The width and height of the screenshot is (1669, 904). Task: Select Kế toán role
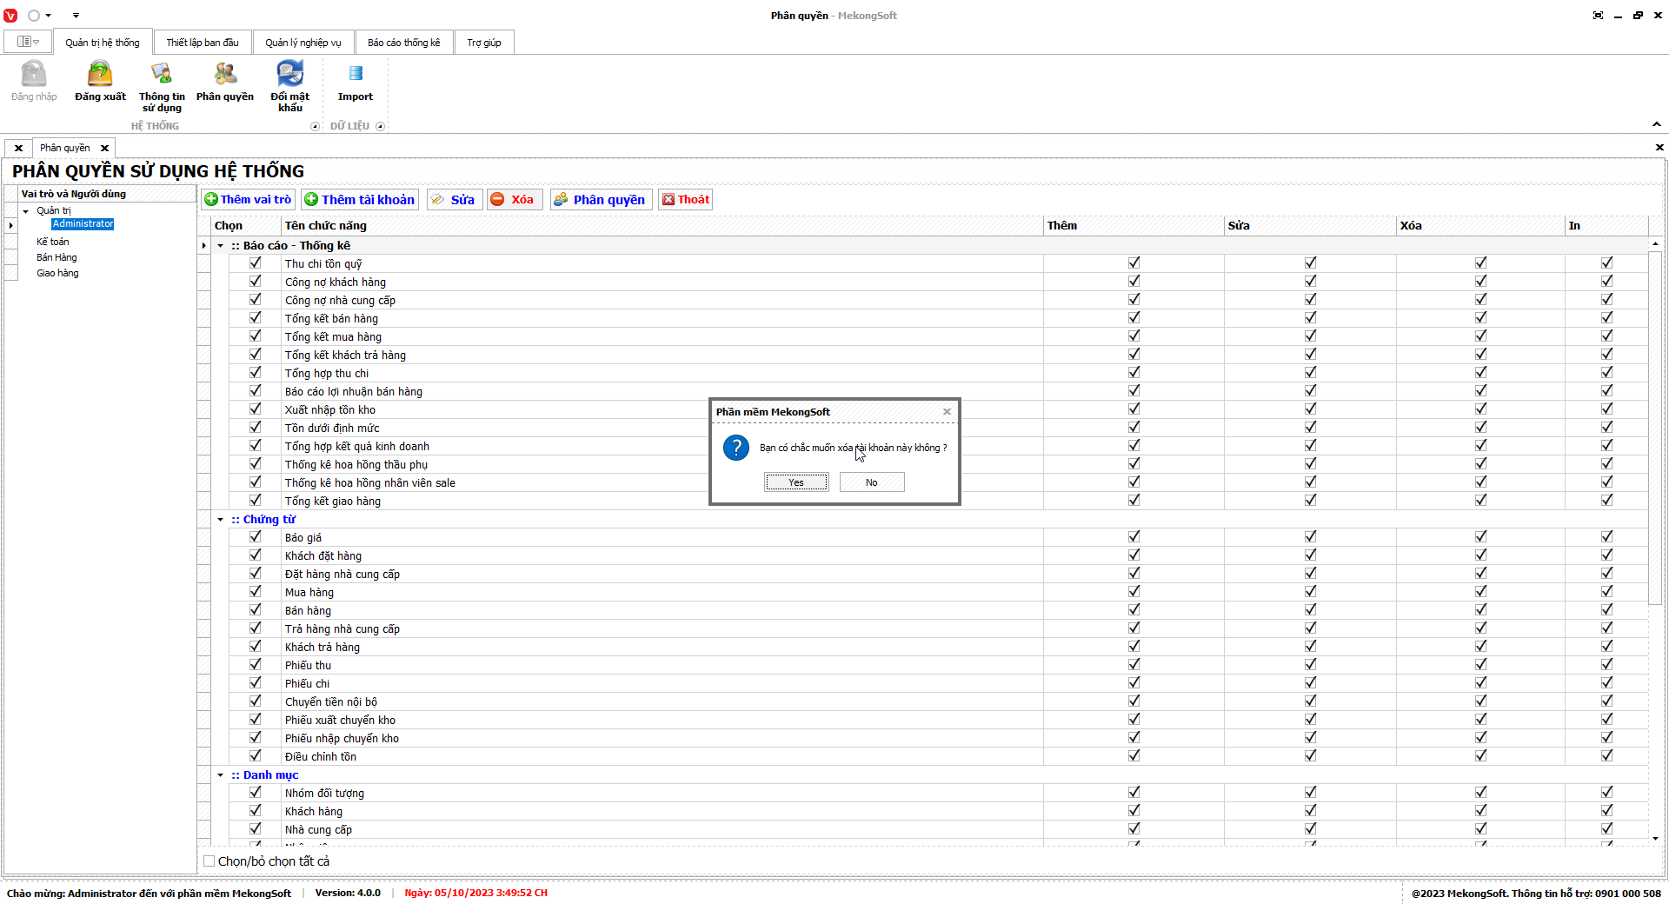click(53, 242)
